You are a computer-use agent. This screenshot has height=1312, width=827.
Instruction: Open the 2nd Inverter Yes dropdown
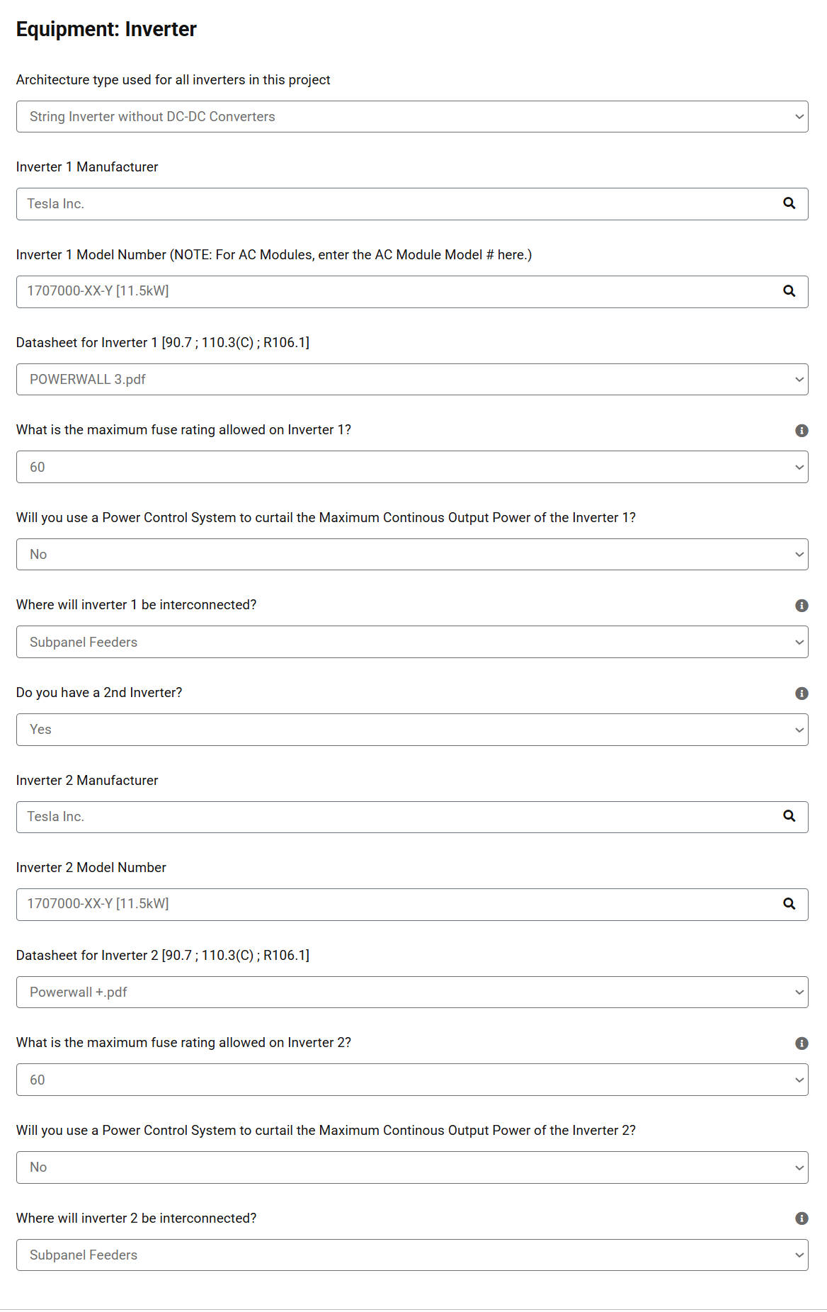click(412, 730)
